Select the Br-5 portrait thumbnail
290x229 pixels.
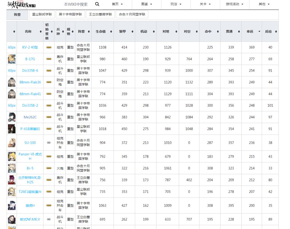click(x=12, y=168)
